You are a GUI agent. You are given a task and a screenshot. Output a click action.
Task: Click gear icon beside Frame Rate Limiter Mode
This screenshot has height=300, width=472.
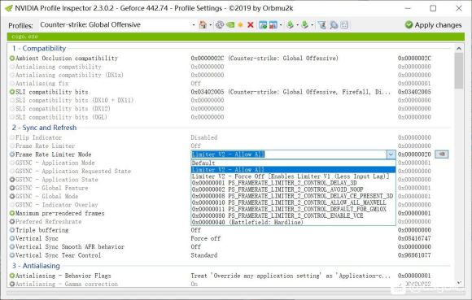pos(12,154)
